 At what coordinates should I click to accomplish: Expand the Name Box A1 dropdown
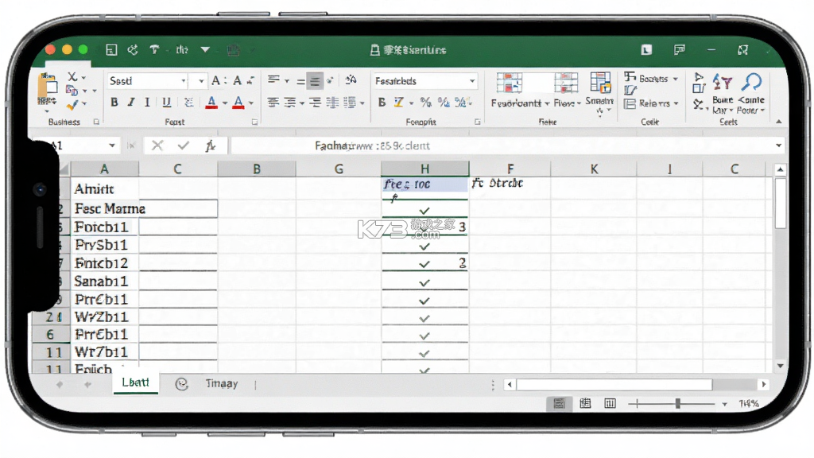coord(111,146)
